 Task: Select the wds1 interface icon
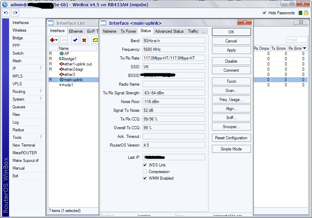pyautogui.click(x=61, y=85)
